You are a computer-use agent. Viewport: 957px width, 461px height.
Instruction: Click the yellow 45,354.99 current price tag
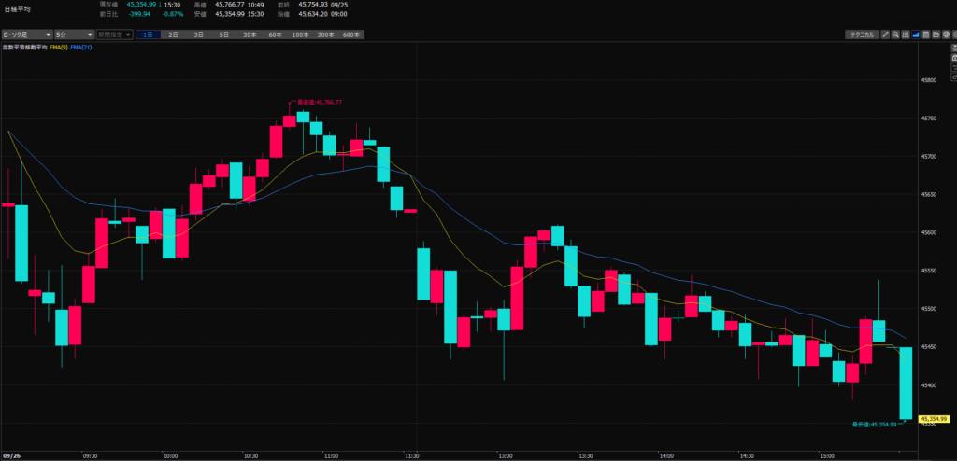pyautogui.click(x=935, y=418)
